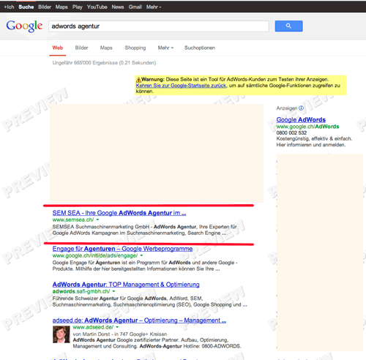Image resolution: width=366 pixels, height=360 pixels.
Task: Click the URL www.google.ch/intl/de/ads/engage/
Action: 95,255
